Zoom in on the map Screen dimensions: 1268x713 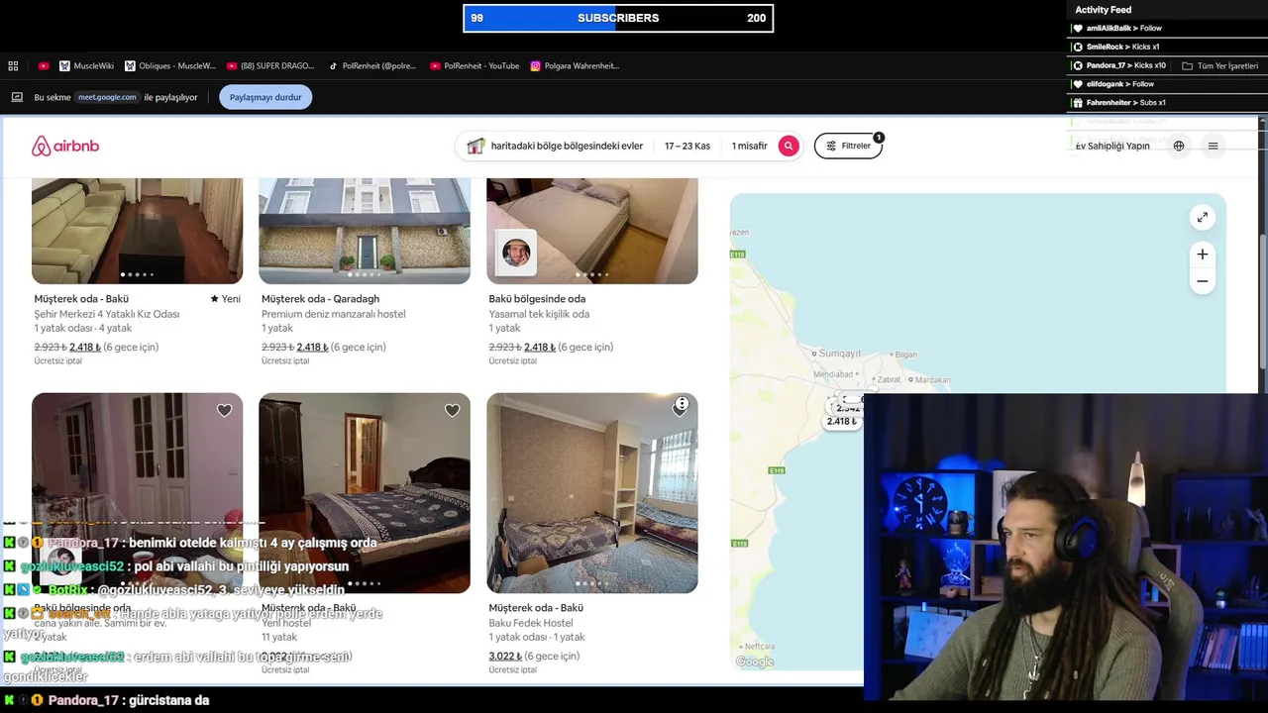point(1202,255)
